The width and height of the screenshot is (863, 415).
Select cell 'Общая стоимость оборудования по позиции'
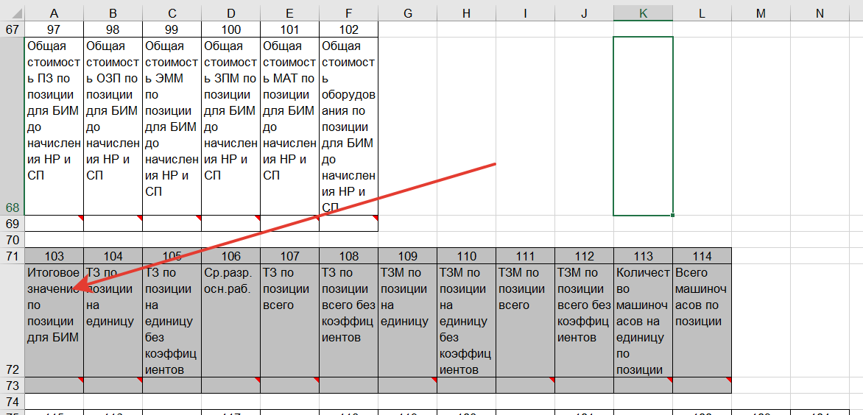[x=348, y=126]
